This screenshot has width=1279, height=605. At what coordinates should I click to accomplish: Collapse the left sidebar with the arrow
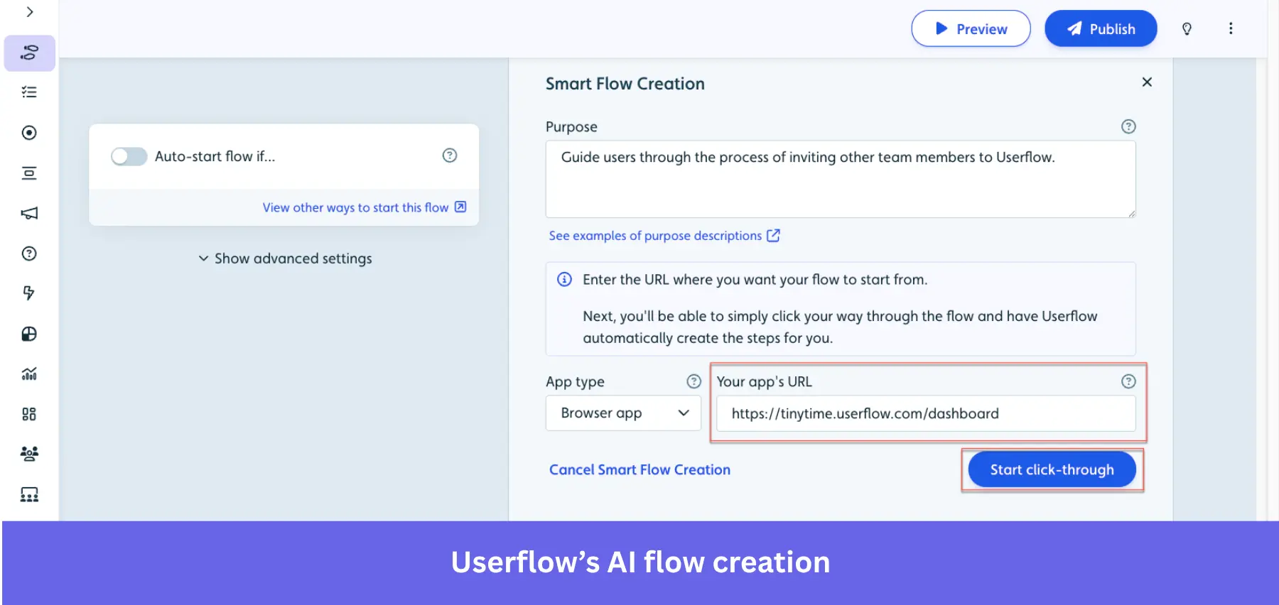click(x=28, y=11)
